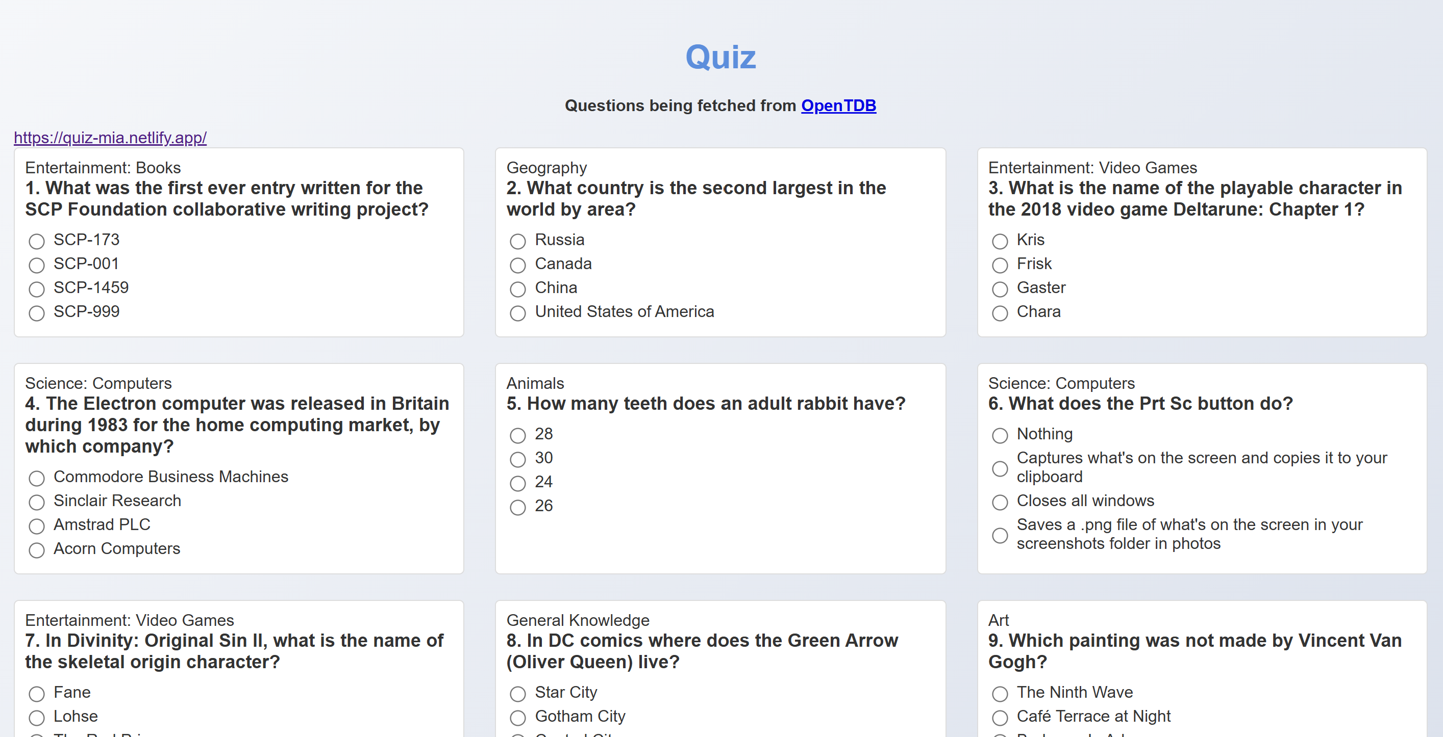Choose Star City radio button
Viewport: 1443px width, 737px height.
pyautogui.click(x=517, y=694)
